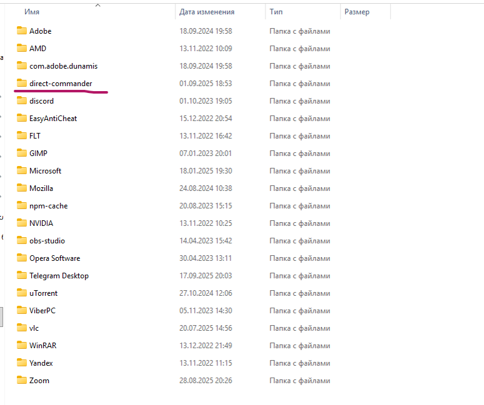Click date 07.01.2023 20:01

[x=205, y=154]
